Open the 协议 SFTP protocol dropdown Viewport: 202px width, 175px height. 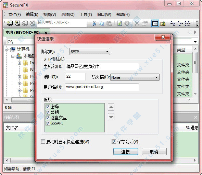point(90,52)
